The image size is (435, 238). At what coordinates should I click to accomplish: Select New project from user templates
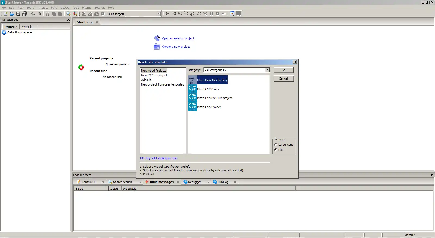[163, 84]
